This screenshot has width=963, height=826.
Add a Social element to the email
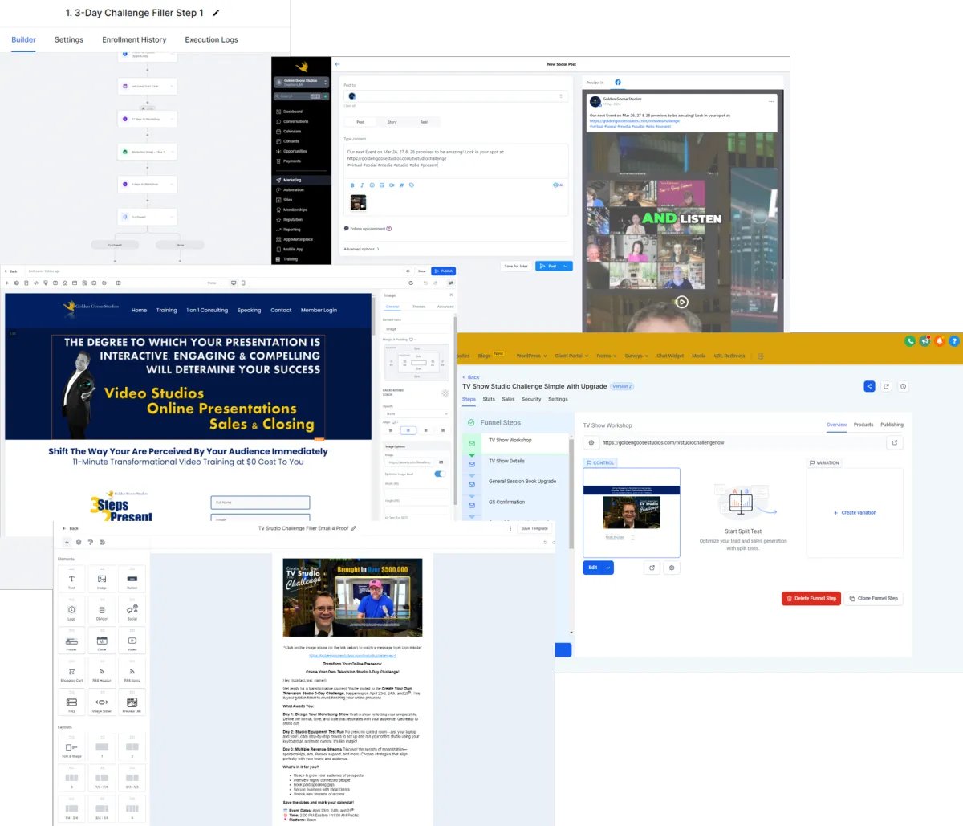point(132,610)
